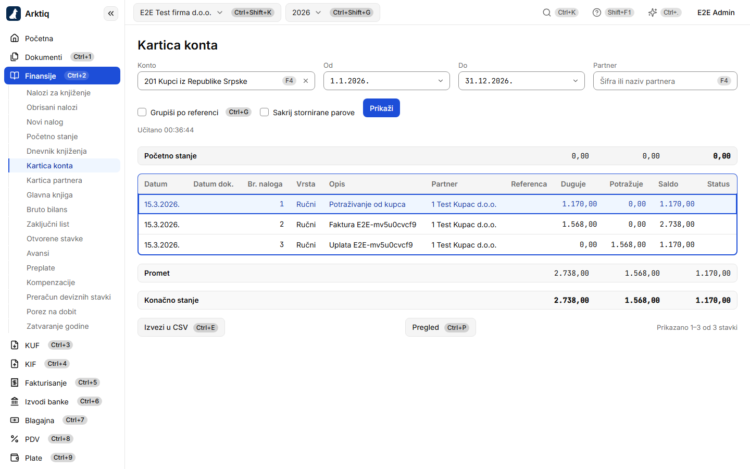Click the Početna home icon
This screenshot has height=469, width=750.
(x=15, y=38)
